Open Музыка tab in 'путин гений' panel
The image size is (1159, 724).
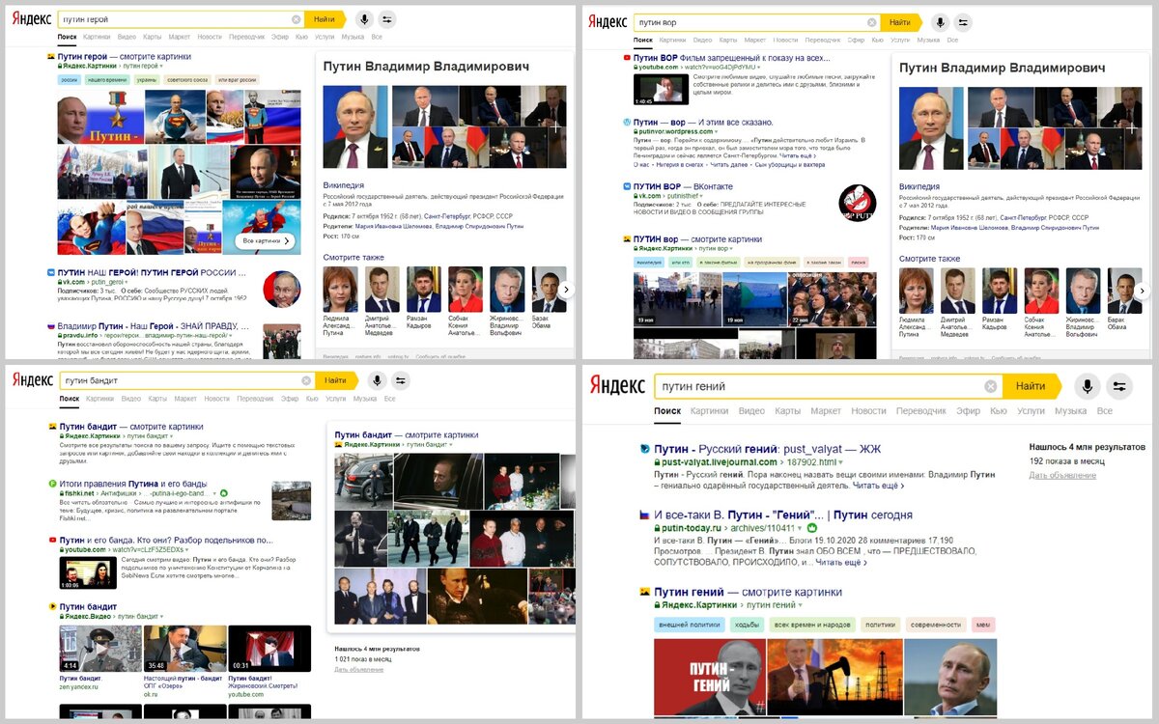coord(1070,411)
